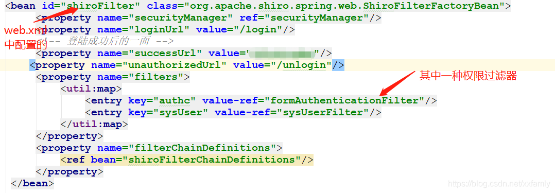
Task: Click the "sysUser" entry key
Action: coord(181,113)
